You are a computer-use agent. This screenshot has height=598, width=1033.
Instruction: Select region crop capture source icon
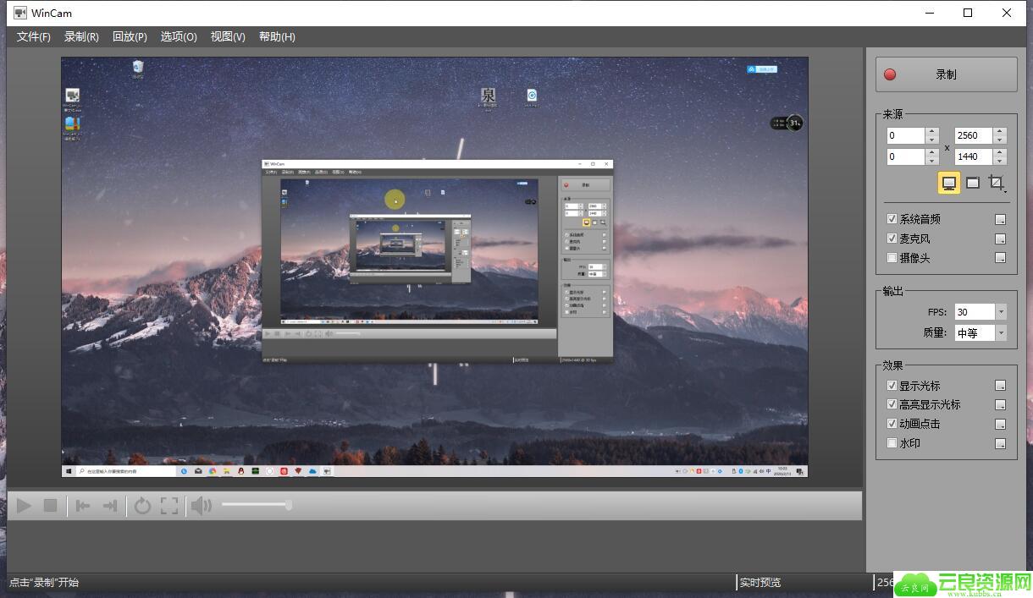pos(997,183)
